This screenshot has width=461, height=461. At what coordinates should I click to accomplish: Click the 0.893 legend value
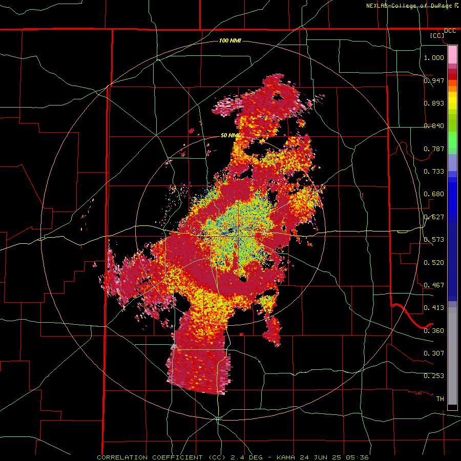click(x=434, y=103)
